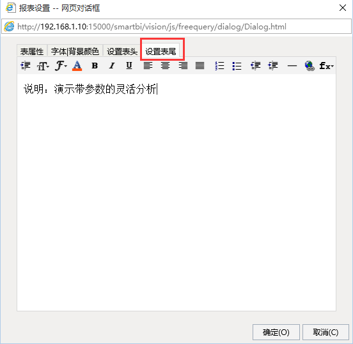Screen dimensions: 353x344
Task: Insert a horizontal line
Action: pos(292,66)
